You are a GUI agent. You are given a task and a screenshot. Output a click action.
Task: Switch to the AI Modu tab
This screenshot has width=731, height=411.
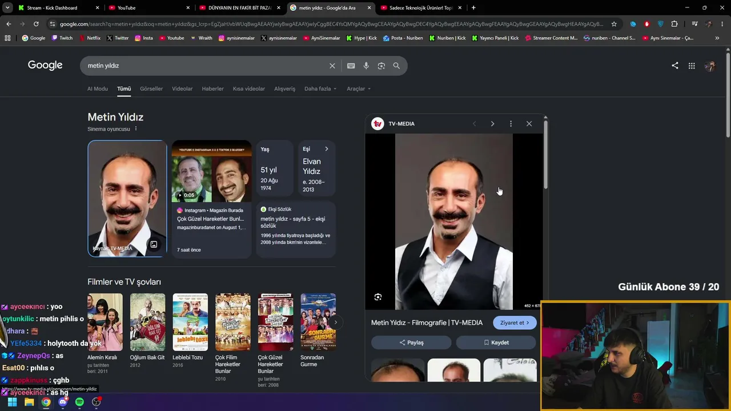pyautogui.click(x=98, y=88)
